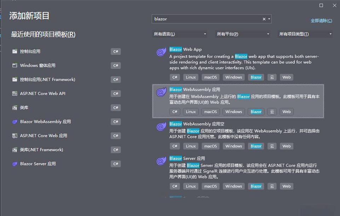Image resolution: width=340 pixels, height=216 pixels.
Task: Maximize the 添加新项目 dialog window
Action: click(x=321, y=5)
